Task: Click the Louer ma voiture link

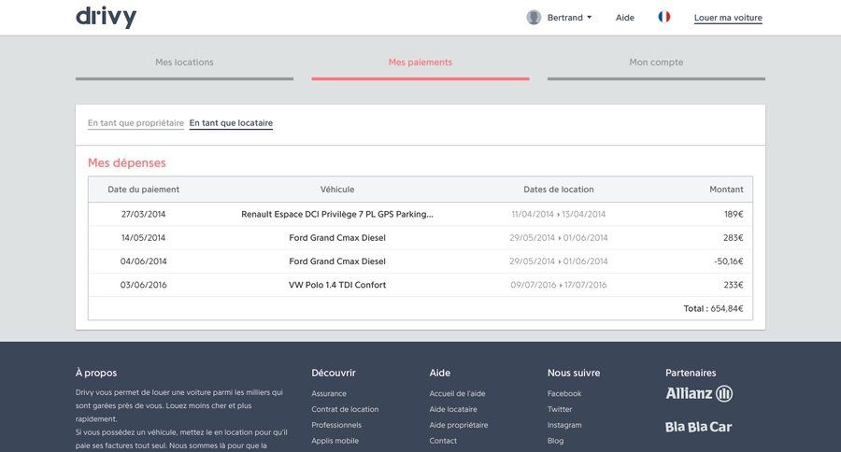Action: (x=728, y=18)
